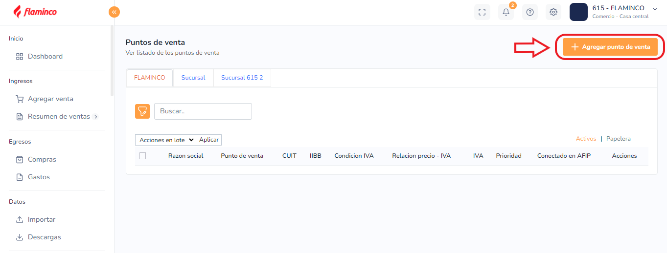Image resolution: width=667 pixels, height=253 pixels.
Task: Go to Dashboard in the sidebar
Action: pos(45,56)
